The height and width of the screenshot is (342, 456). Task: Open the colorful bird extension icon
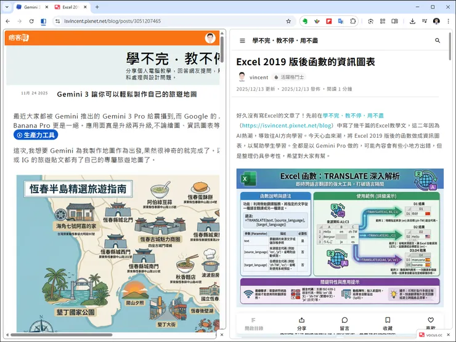317,21
